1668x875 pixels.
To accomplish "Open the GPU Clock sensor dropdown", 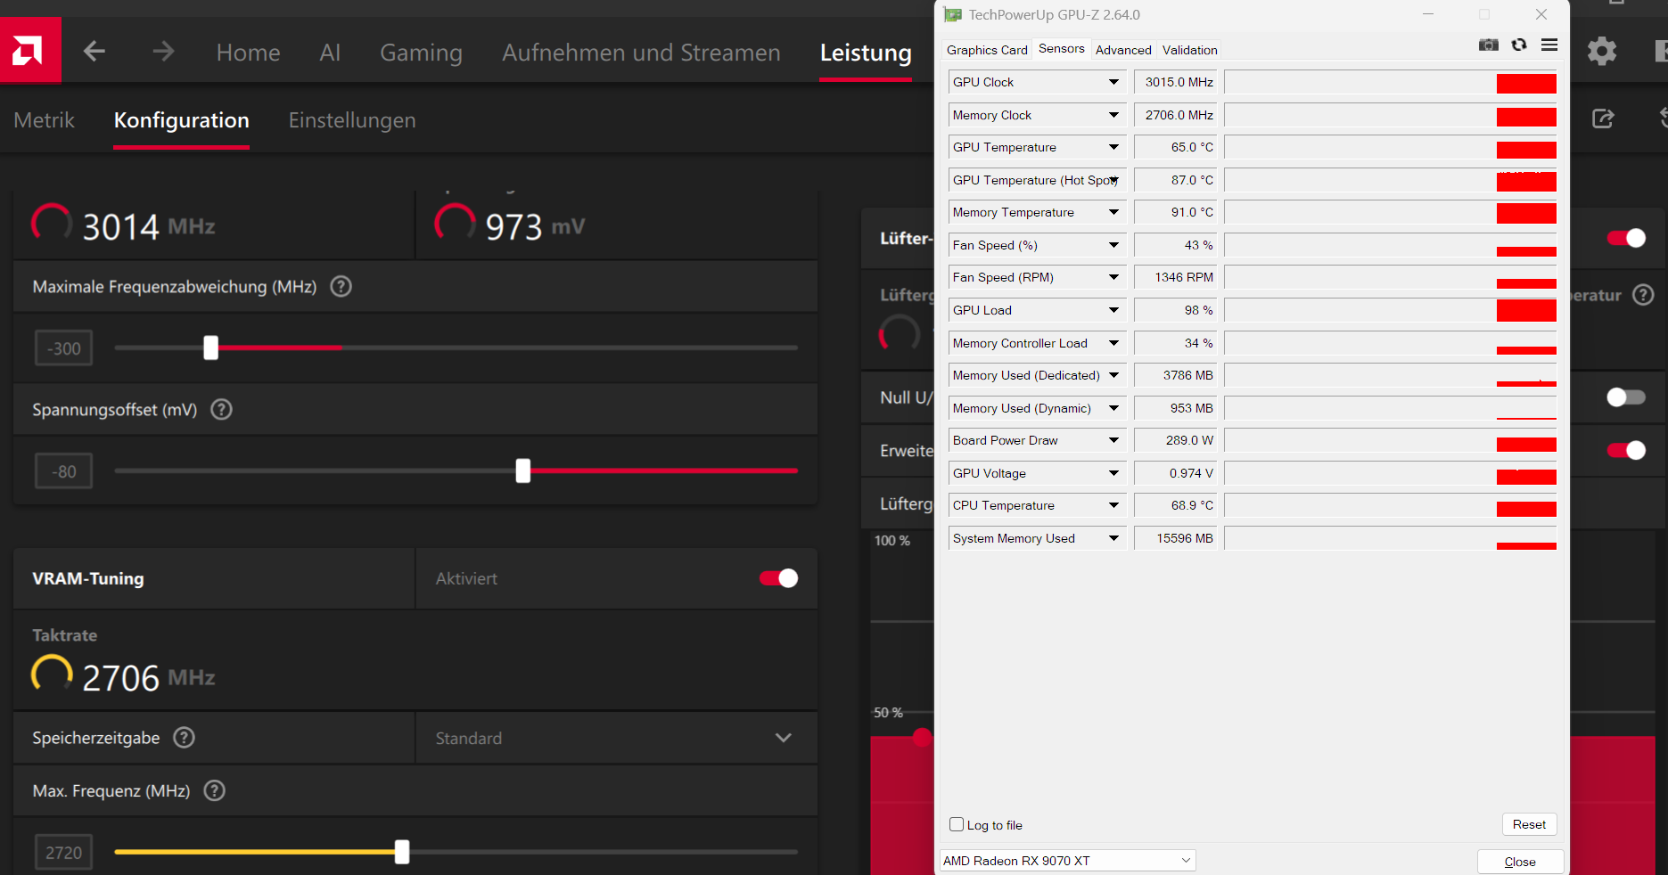I will 1113,82.
